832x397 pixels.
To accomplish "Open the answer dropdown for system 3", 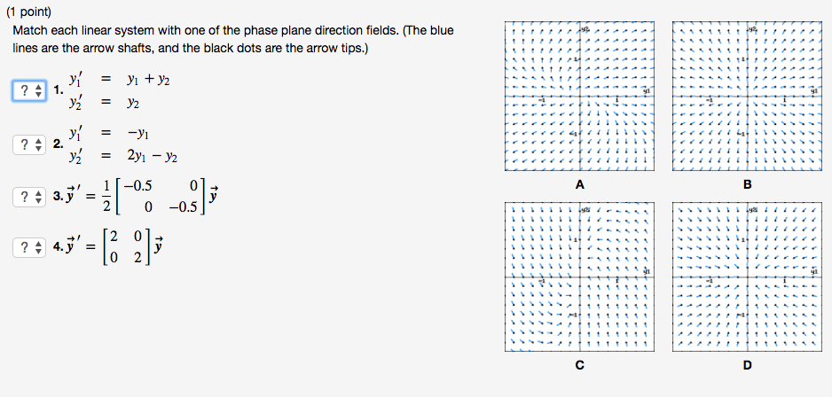I will 29,198.
